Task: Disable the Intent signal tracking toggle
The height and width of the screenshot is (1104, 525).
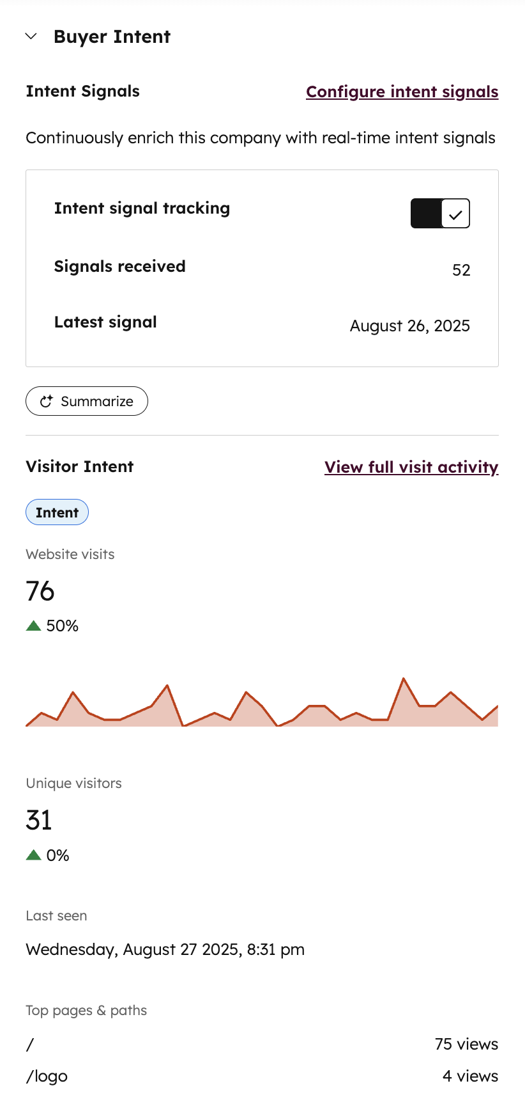Action: click(x=440, y=213)
